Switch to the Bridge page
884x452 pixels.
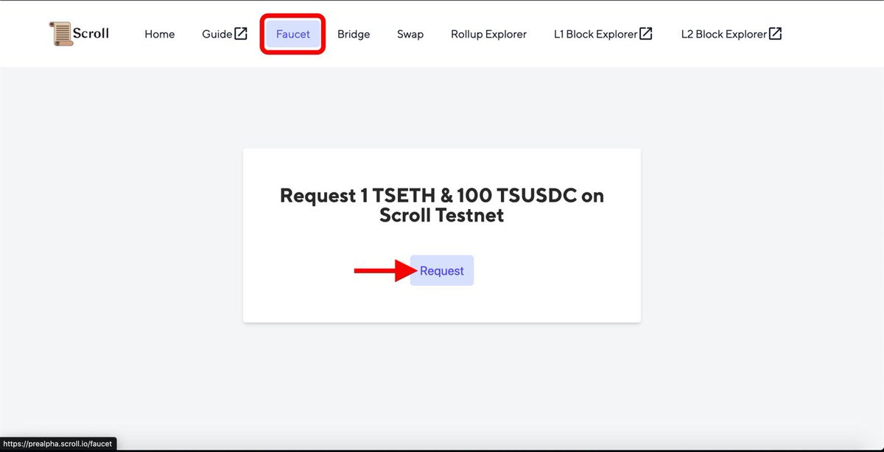click(x=354, y=34)
